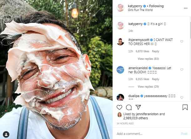
Task: Like the post with heart icon
Action: point(119,107)
